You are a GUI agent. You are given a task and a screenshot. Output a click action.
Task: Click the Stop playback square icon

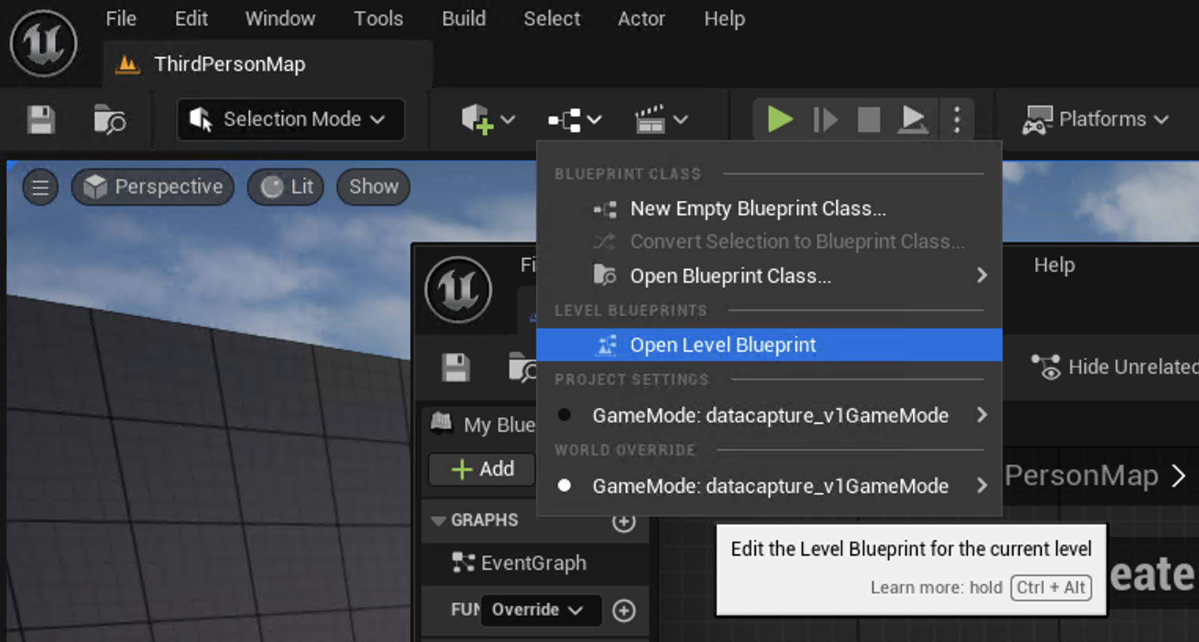coord(869,119)
